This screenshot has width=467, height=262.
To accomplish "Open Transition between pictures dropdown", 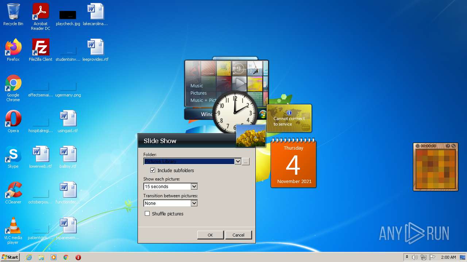I will click(194, 203).
